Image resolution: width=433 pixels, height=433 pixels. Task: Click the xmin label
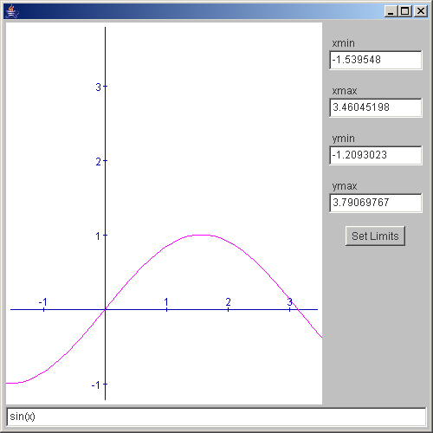(x=343, y=43)
